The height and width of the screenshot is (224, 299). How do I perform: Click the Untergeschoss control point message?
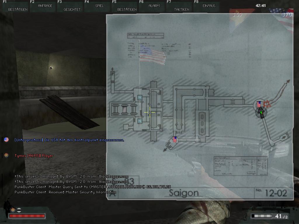point(69,140)
